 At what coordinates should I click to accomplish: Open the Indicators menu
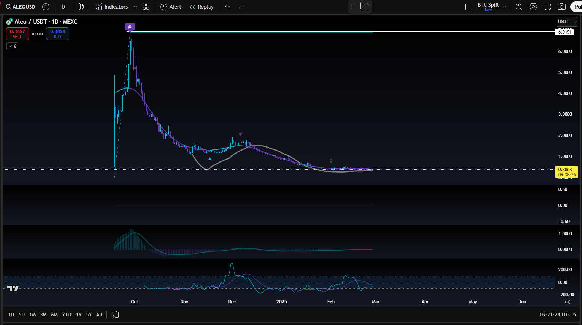(112, 6)
